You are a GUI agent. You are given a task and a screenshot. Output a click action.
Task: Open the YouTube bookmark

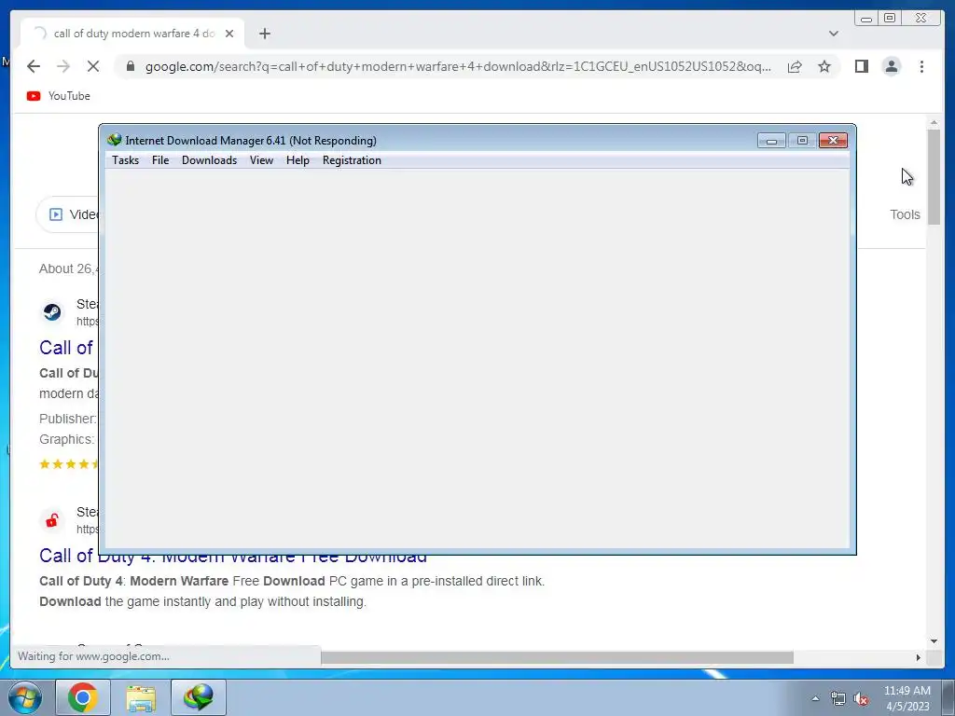coord(59,96)
